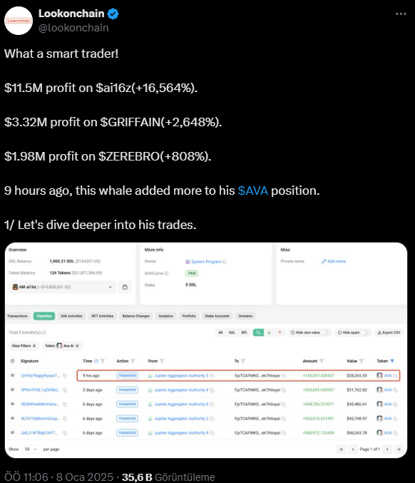
Task: Click Clear Filters button
Action: [x=24, y=346]
